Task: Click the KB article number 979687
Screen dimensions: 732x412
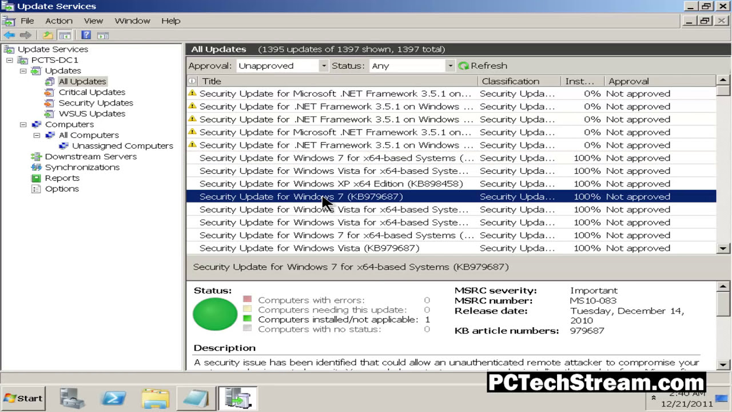Action: pos(587,331)
